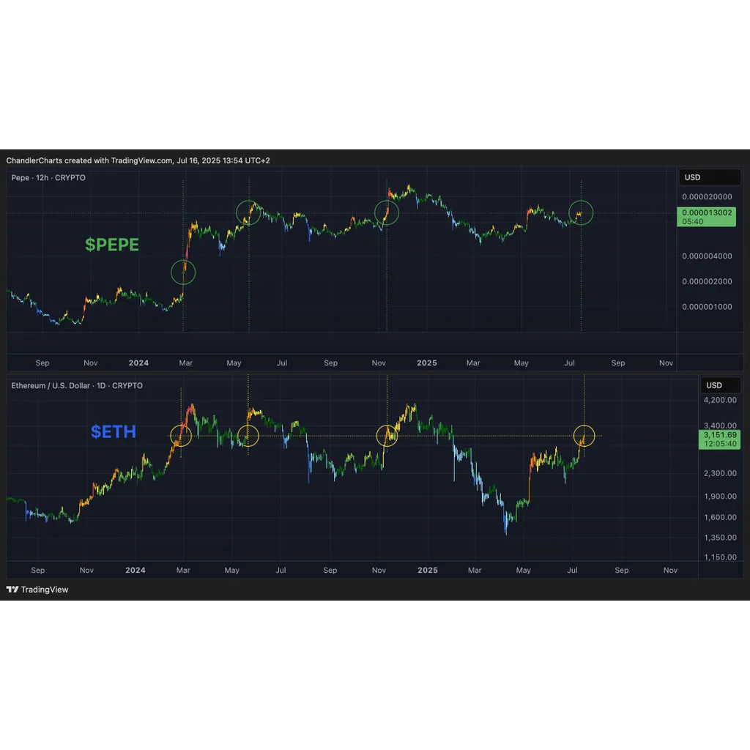Click the 2024 label on Ethereum time axis
The image size is (750, 750).
click(x=135, y=570)
